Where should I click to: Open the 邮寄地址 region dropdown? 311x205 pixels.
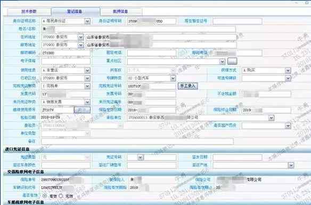click(80, 45)
